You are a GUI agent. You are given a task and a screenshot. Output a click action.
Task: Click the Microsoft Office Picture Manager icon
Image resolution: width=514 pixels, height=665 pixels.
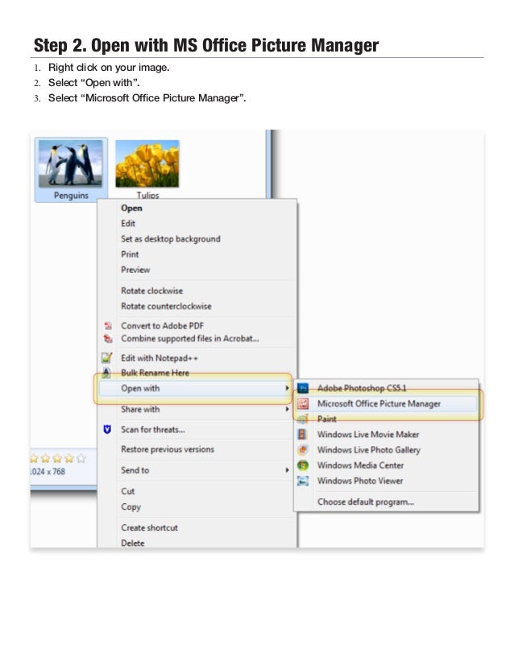click(x=303, y=403)
